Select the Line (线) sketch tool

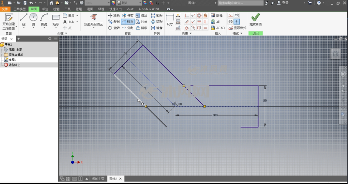click(24, 20)
